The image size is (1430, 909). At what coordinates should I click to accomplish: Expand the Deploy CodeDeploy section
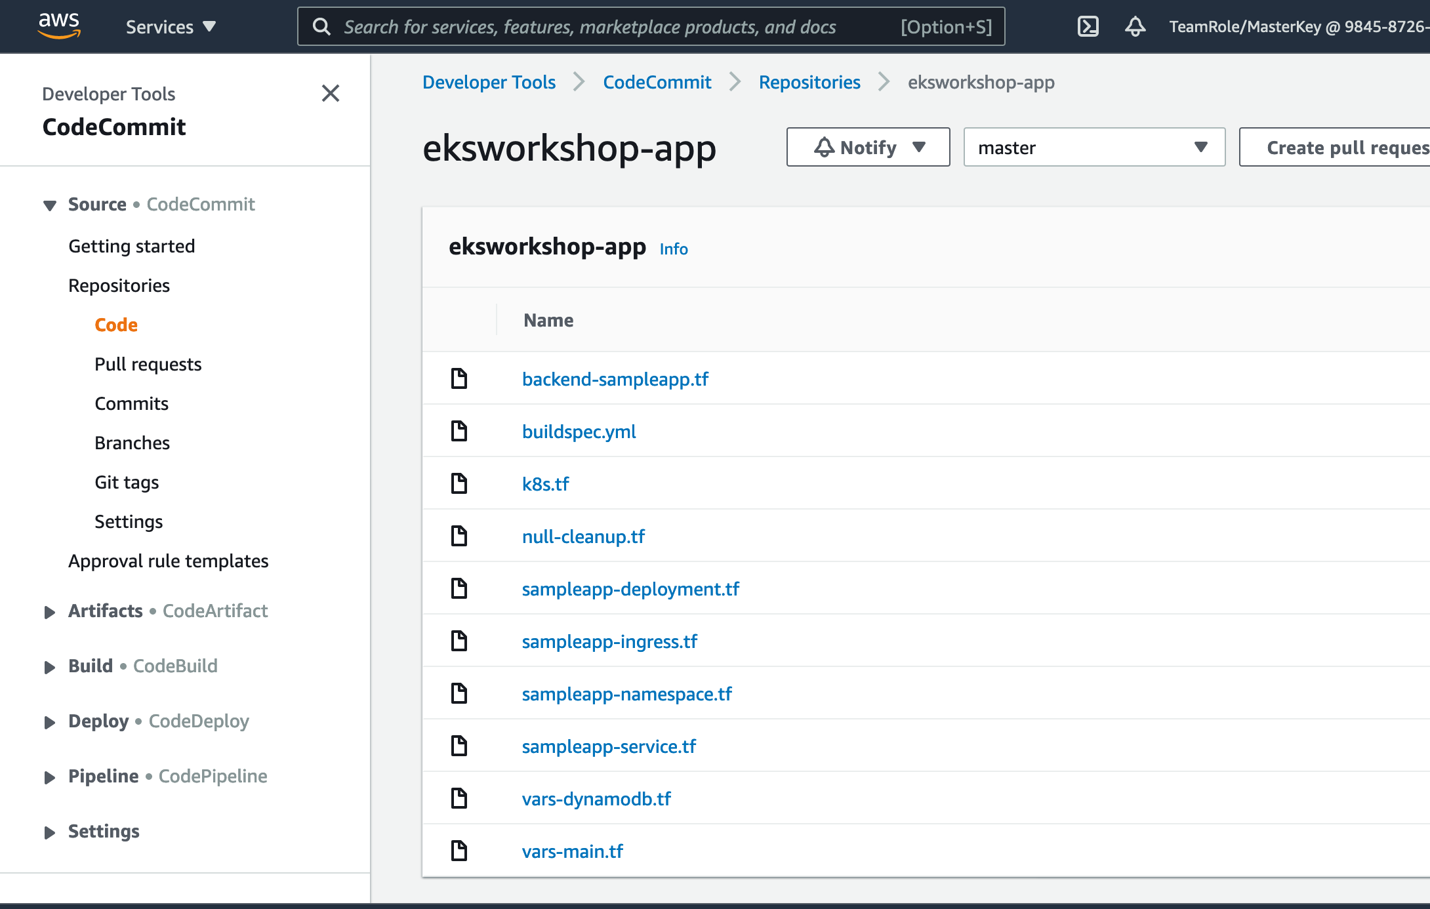click(x=49, y=722)
